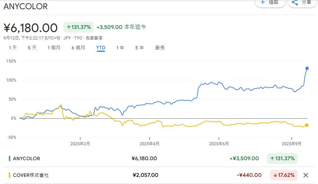Image resolution: width=318 pixels, height=184 pixels.
Task: Click the ↑131.37% badge in ANYCOLOR row
Action: pos(282,158)
